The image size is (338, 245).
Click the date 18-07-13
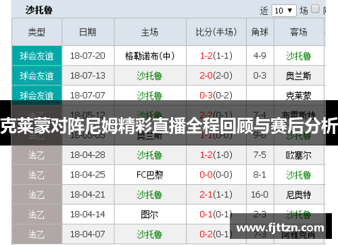pyautogui.click(x=88, y=76)
